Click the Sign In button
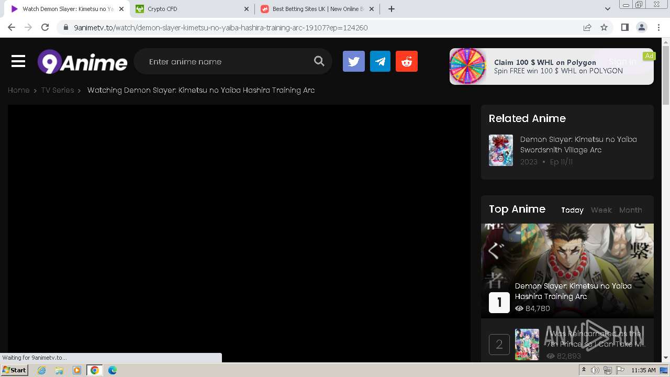The width and height of the screenshot is (670, 377). coord(622,62)
